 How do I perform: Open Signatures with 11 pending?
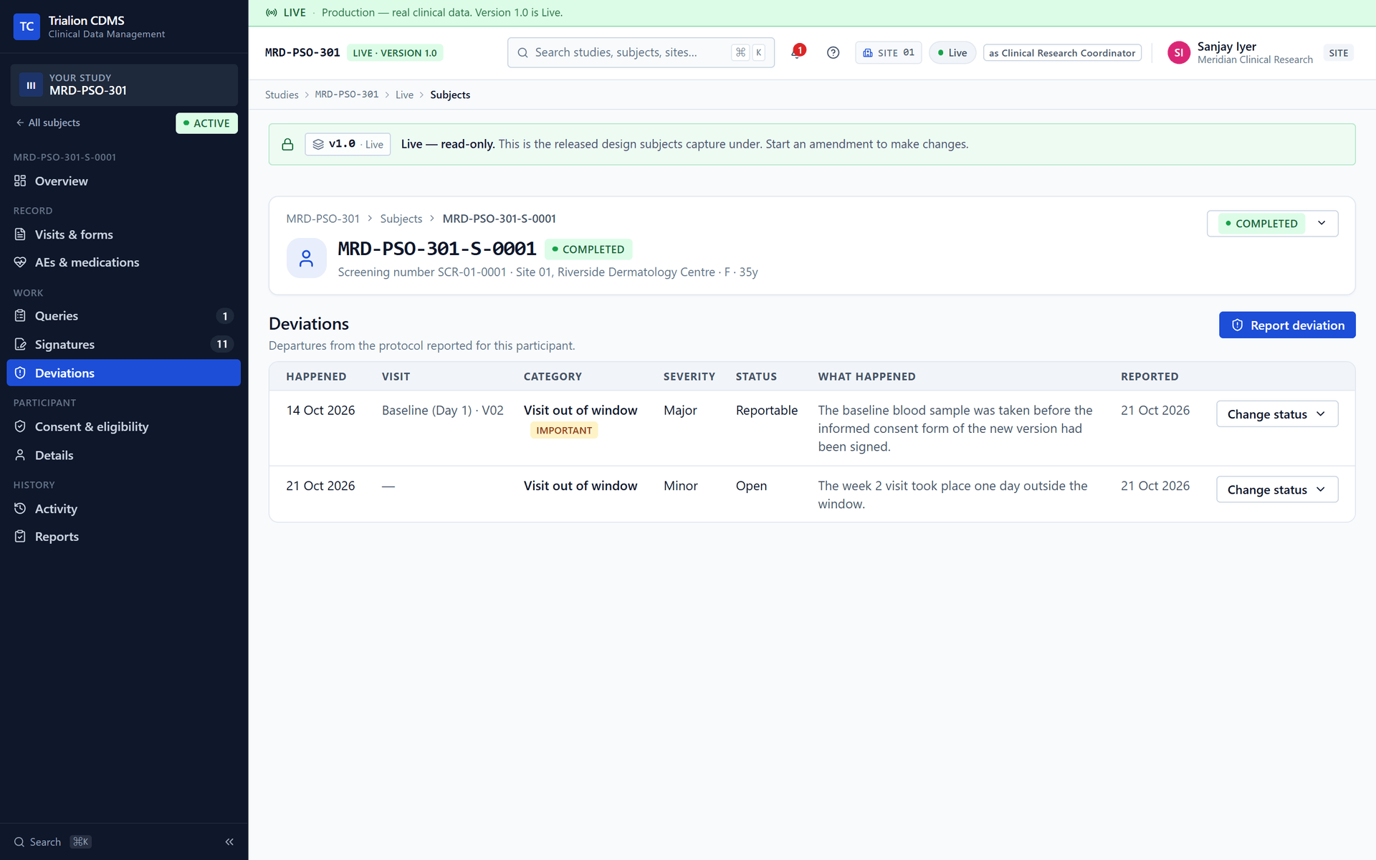coord(123,345)
